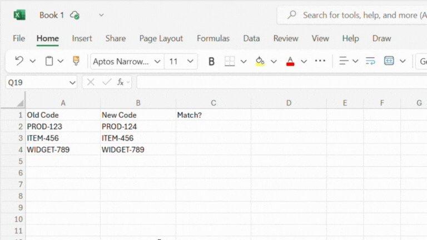Switch to the Formulas tab
427x240 pixels.
(x=213, y=38)
